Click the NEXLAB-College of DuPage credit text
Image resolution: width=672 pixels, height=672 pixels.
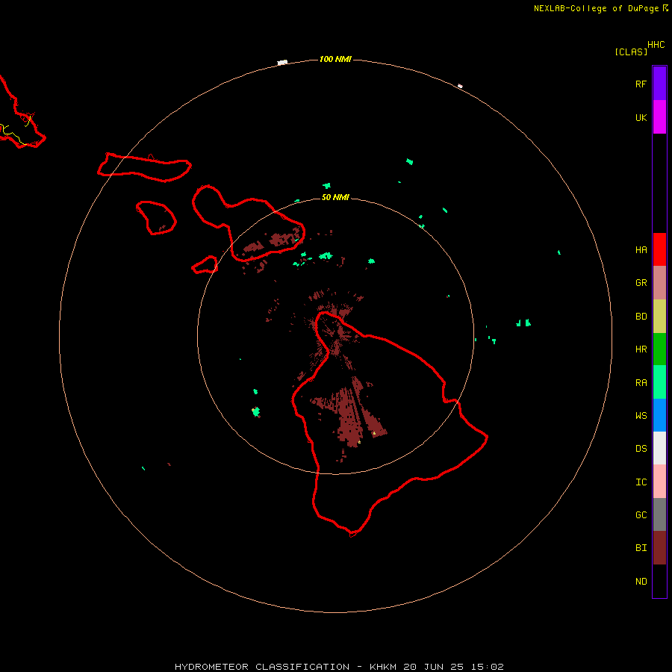click(596, 8)
